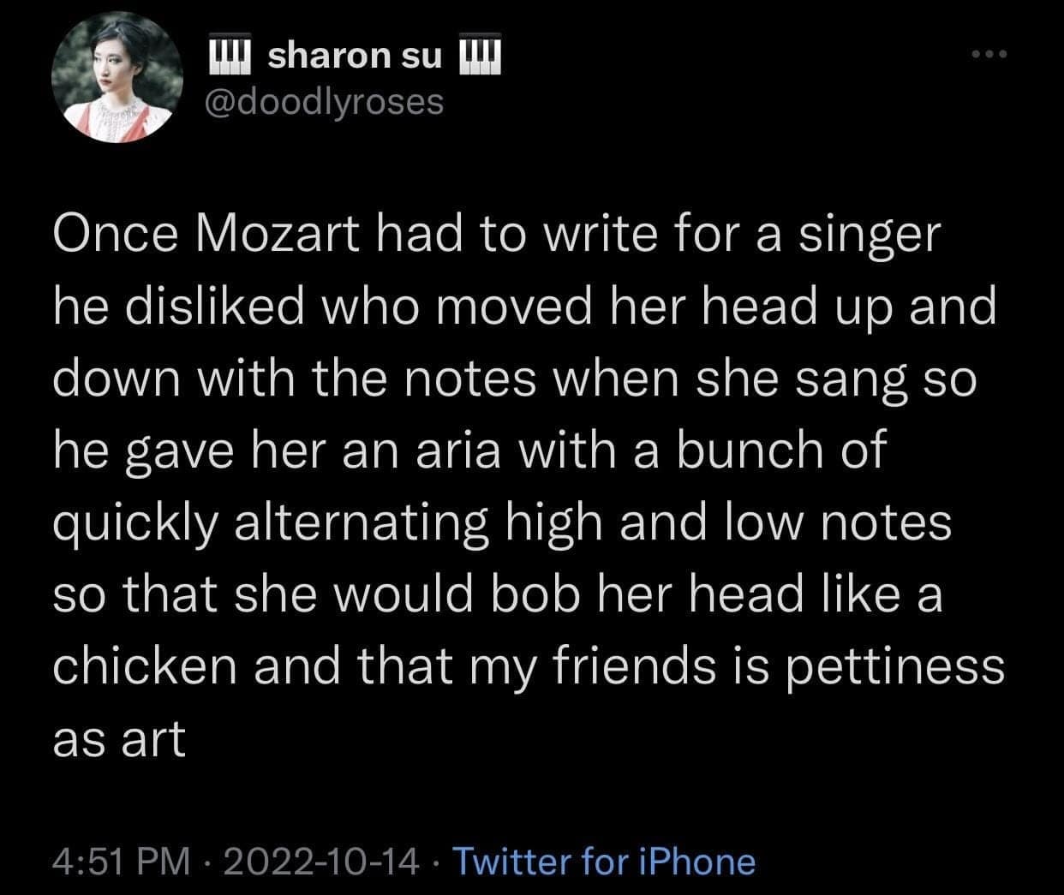
Task: Click the "Twitter for iPhone" source link
Action: pyautogui.click(x=602, y=862)
